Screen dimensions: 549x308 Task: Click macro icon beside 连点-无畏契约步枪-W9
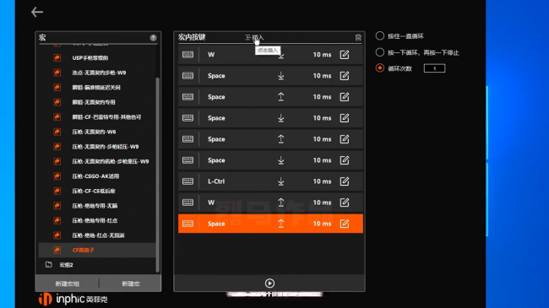coord(57,73)
